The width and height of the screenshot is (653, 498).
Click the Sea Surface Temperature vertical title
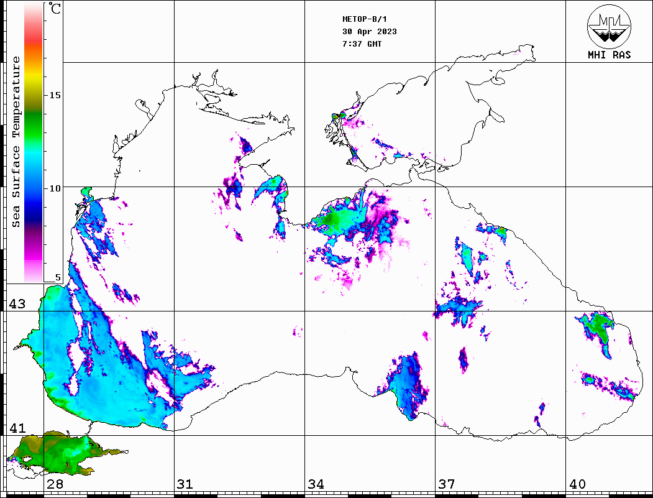16,142
